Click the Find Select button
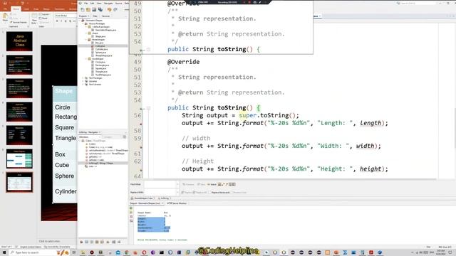456x256 pixels. [x=212, y=184]
